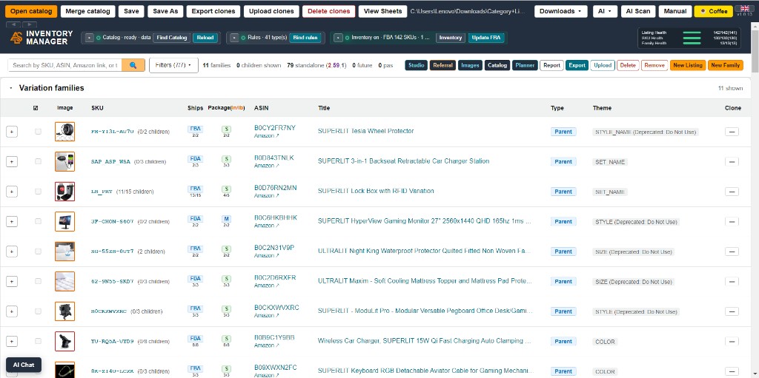Image resolution: width=759 pixels, height=378 pixels.
Task: Expand the Night King Waterproof Protector family
Action: (12, 252)
